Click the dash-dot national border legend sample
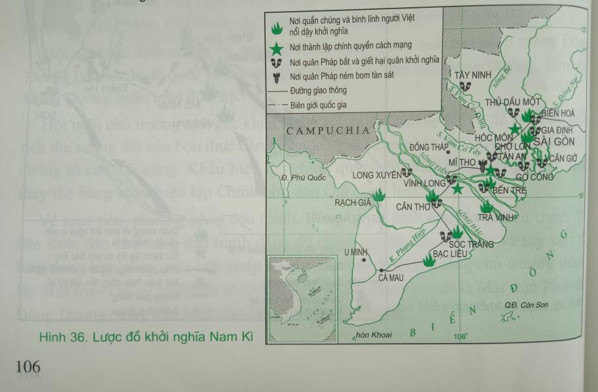 [277, 105]
